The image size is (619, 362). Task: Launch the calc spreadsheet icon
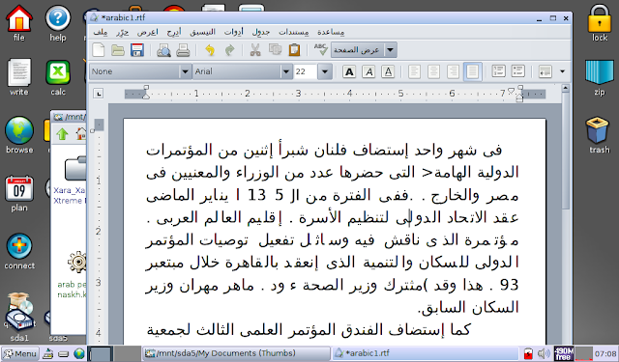point(58,77)
